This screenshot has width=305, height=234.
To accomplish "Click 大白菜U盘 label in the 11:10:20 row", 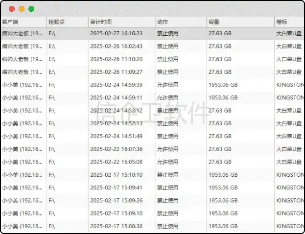I will click(289, 59).
